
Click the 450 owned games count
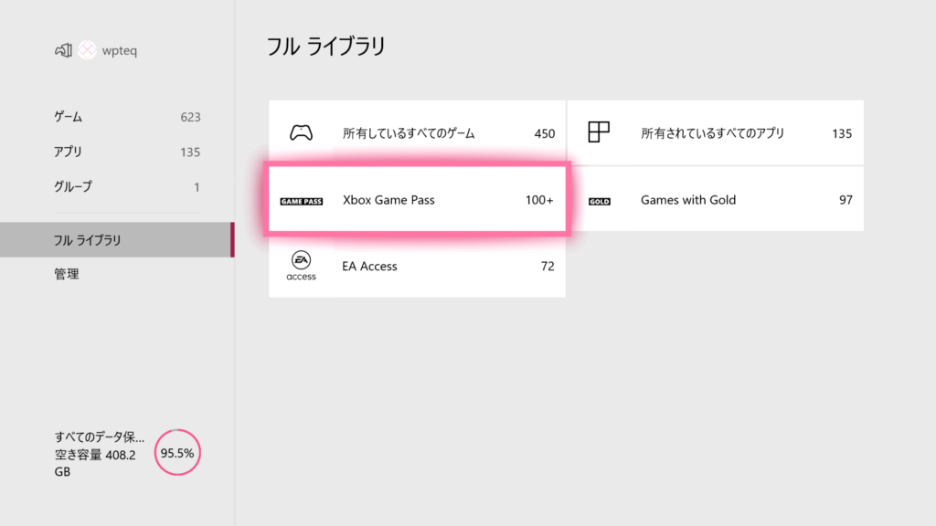pos(545,133)
